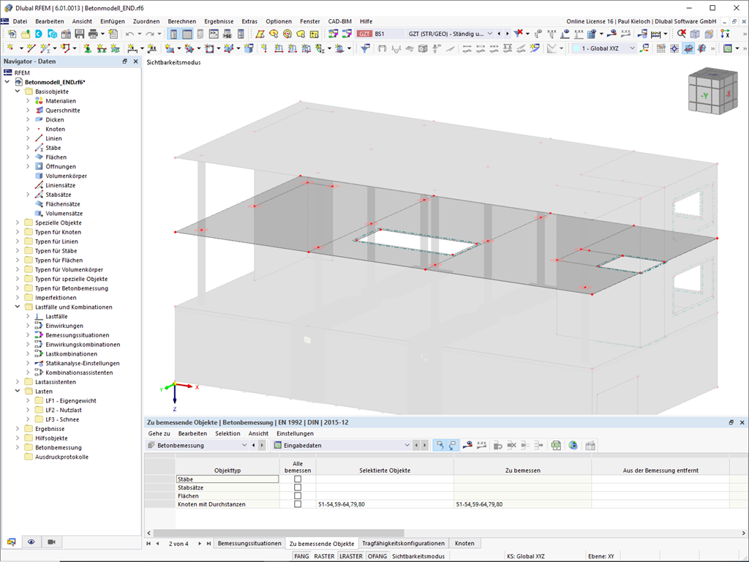This screenshot has width=749, height=562.
Task: Click the view navigation cube
Action: (x=713, y=91)
